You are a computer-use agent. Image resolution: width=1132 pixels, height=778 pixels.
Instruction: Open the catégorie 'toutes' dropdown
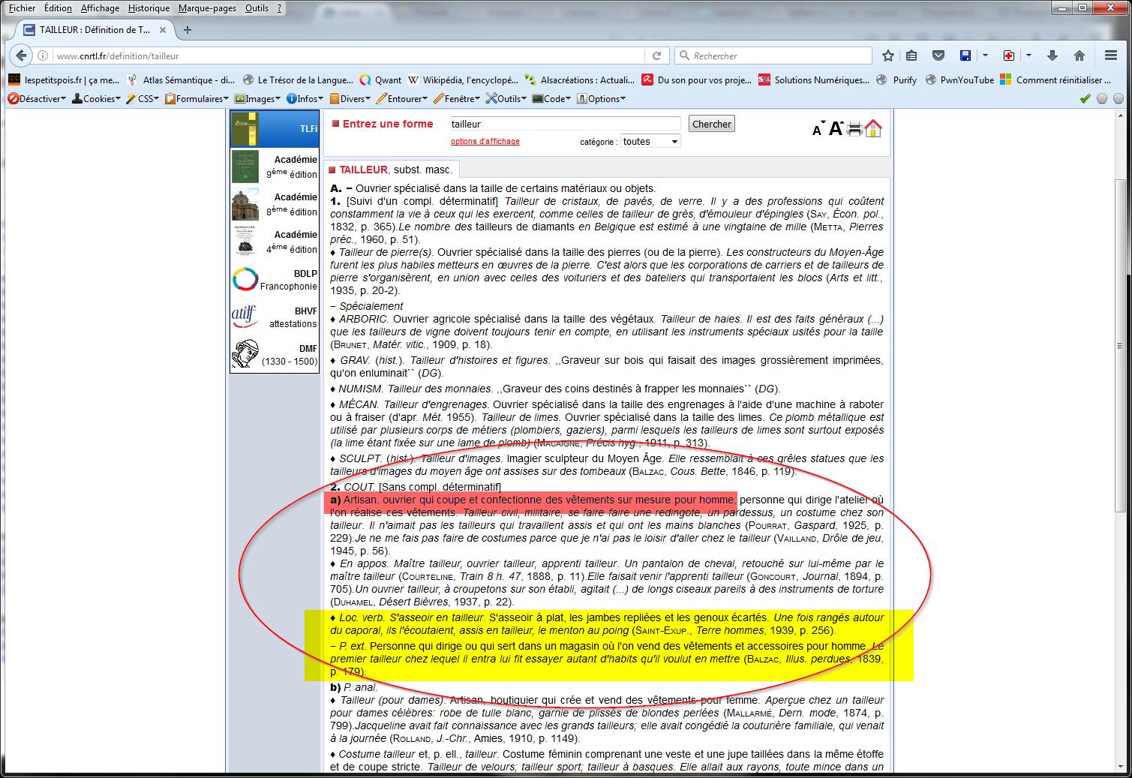pyautogui.click(x=650, y=141)
